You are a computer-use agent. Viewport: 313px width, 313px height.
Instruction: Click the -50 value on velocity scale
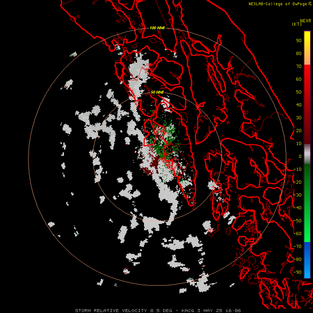pyautogui.click(x=297, y=221)
